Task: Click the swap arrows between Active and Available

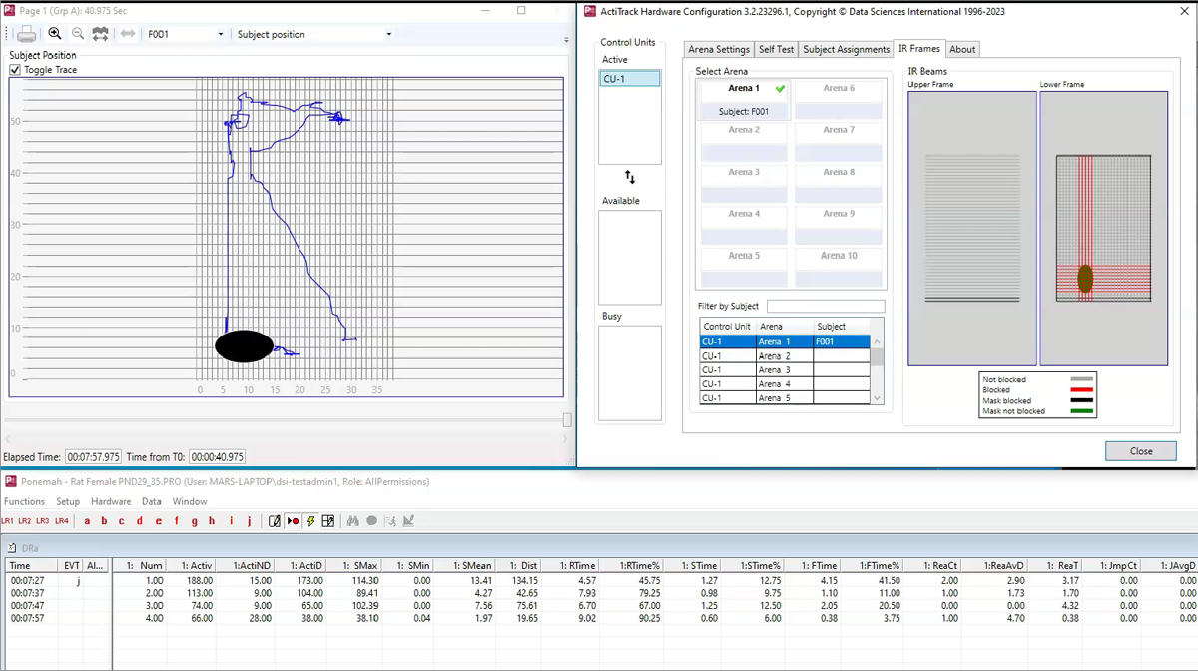Action: click(630, 177)
